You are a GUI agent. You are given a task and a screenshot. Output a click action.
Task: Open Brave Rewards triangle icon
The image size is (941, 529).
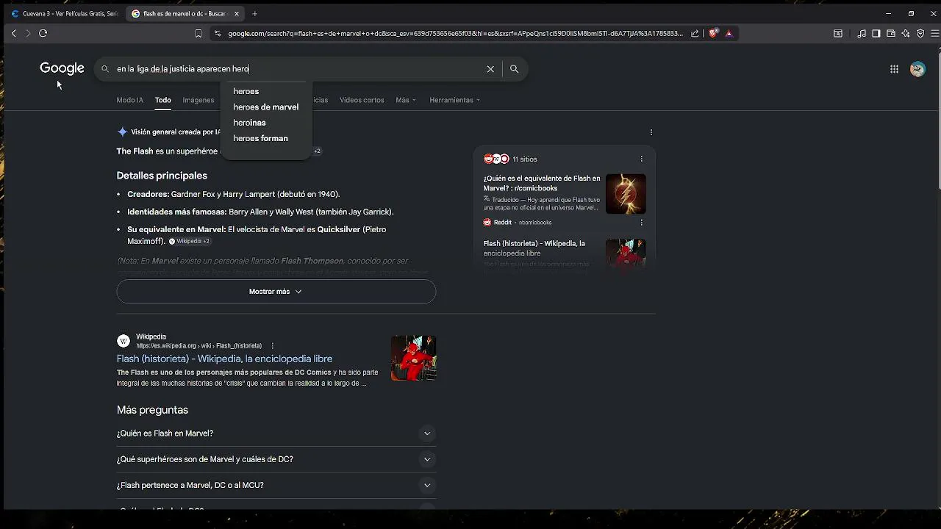[x=729, y=33]
